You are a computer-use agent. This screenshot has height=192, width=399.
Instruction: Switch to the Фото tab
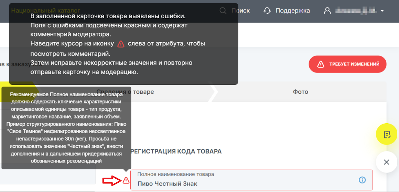[x=300, y=92]
